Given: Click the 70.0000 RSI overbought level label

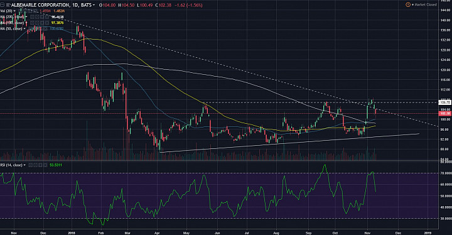Looking at the screenshot, I should tap(445, 173).
